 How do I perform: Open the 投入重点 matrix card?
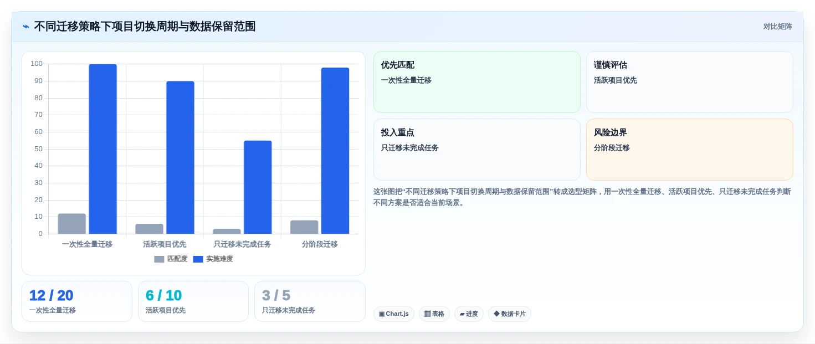[477, 150]
